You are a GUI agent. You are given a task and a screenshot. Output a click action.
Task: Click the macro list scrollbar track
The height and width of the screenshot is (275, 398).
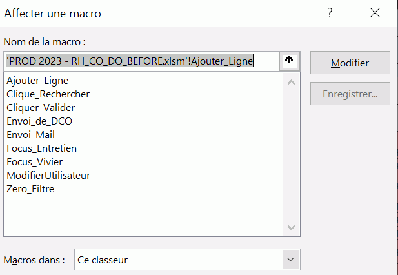[290, 155]
